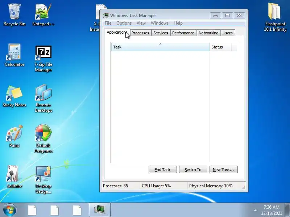Show hidden system tray icons arrow

pos(255,210)
